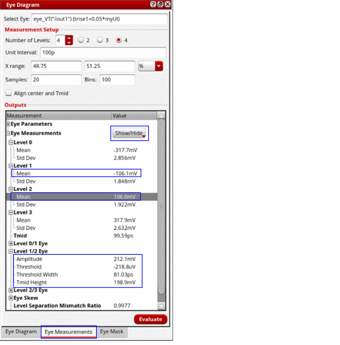Increase Number of Levels with up arrow
340x345 pixels.
69,38
